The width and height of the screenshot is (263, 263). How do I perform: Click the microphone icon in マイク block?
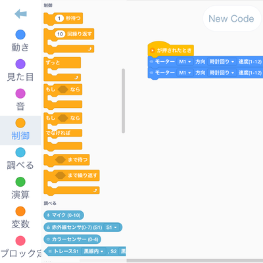pos(49,215)
